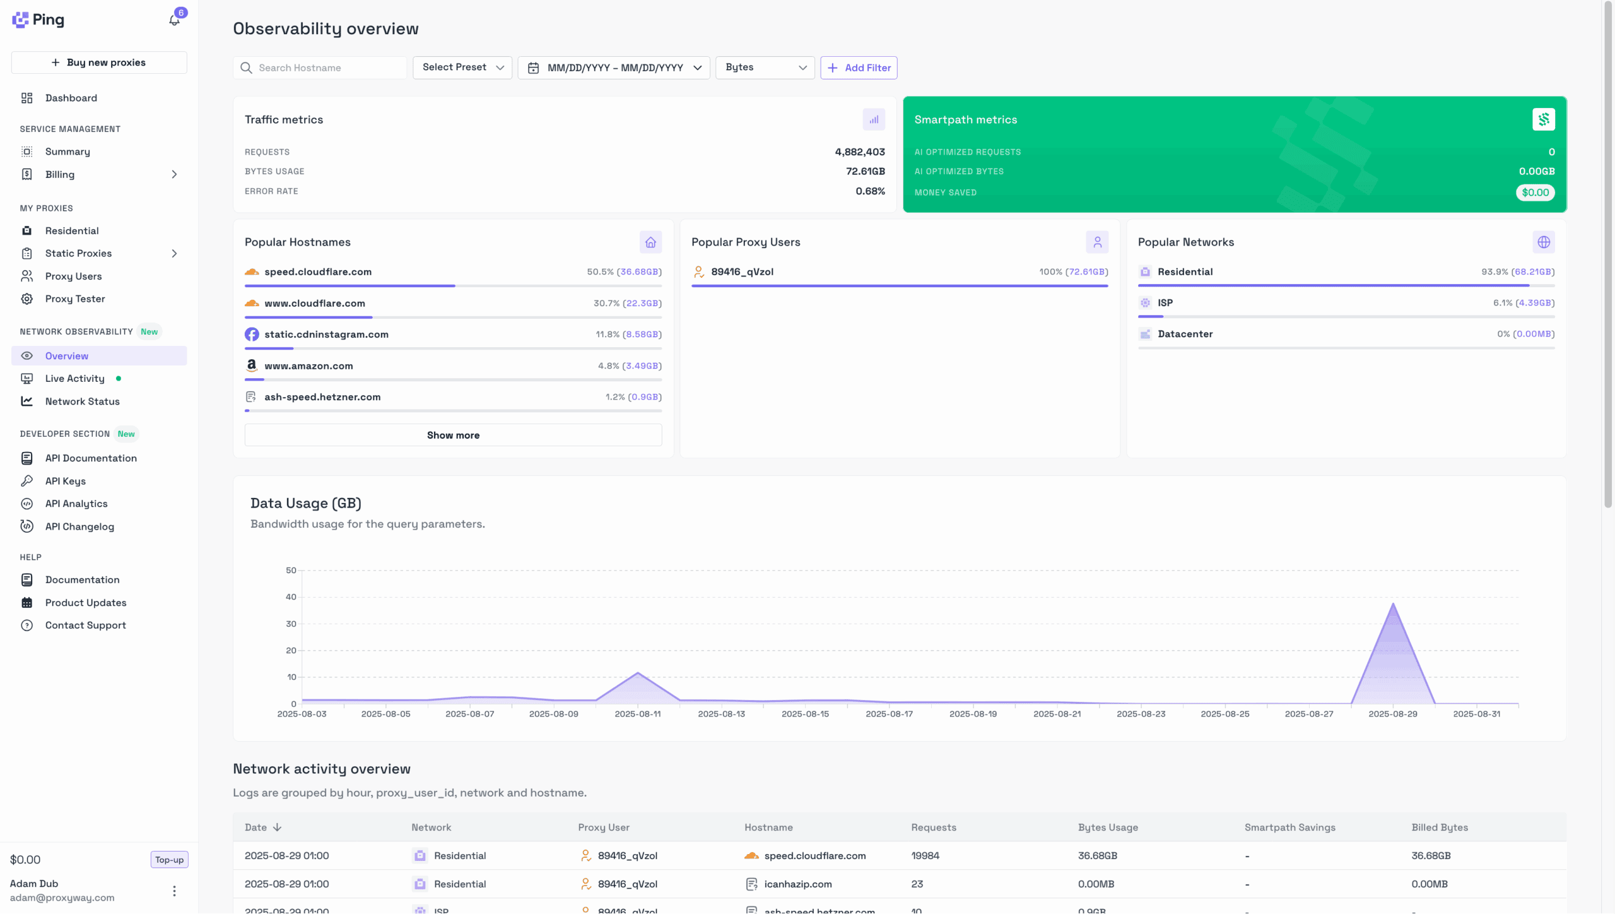Click the Popular Networks globe icon
Viewport: 1615px width, 914px height.
coord(1543,242)
